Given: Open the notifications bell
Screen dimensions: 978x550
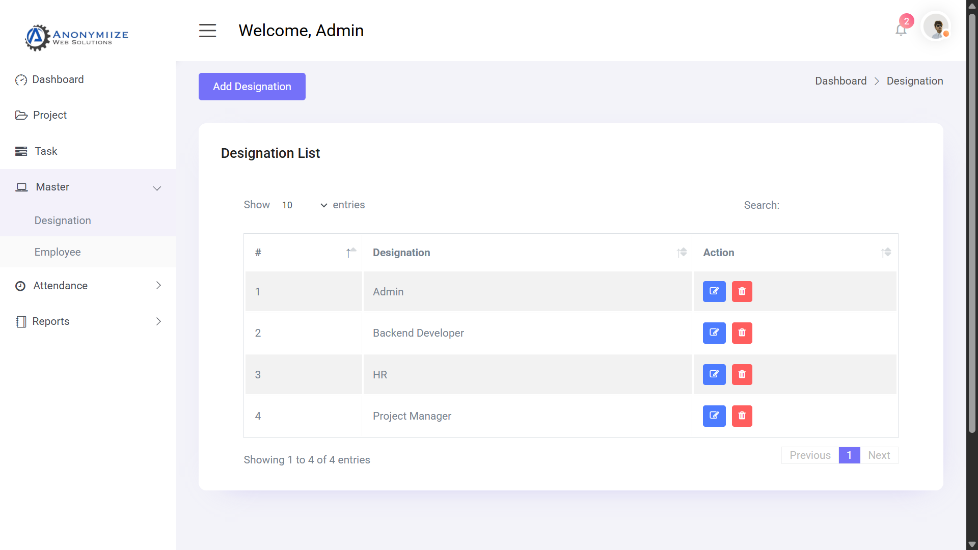Looking at the screenshot, I should point(901,30).
